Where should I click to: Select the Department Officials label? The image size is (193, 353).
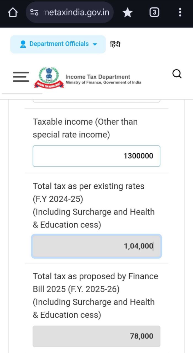click(x=59, y=44)
